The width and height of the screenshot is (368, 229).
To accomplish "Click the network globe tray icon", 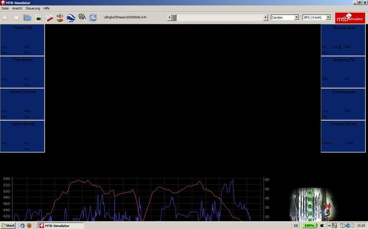I will [348, 225].
